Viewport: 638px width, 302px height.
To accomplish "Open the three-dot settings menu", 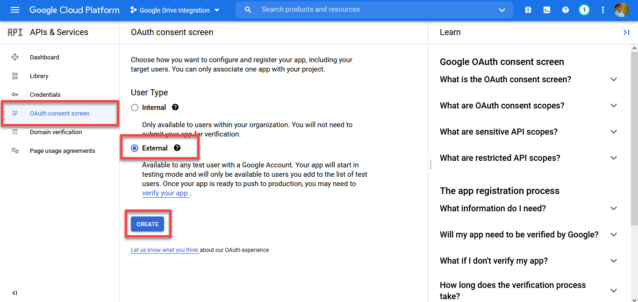I will 603,10.
